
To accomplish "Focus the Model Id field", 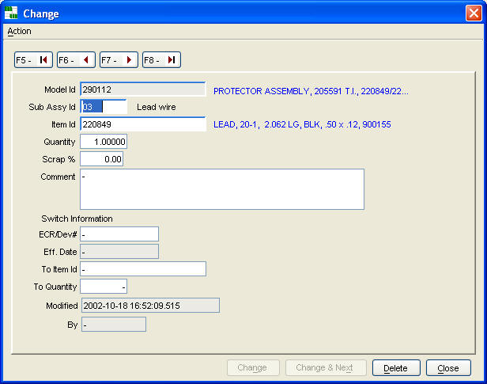I will click(x=143, y=89).
